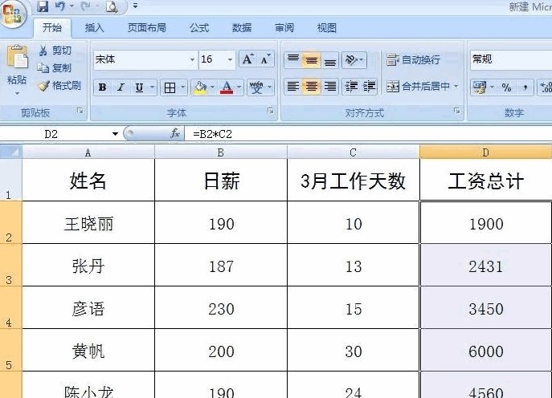Viewport: 552px width, 398px height.
Task: Expand fill color palette arrow
Action: pos(212,87)
